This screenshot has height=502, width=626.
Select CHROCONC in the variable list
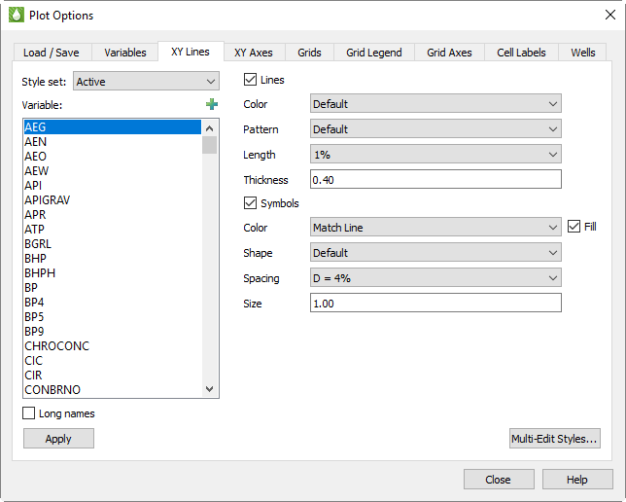pos(113,346)
